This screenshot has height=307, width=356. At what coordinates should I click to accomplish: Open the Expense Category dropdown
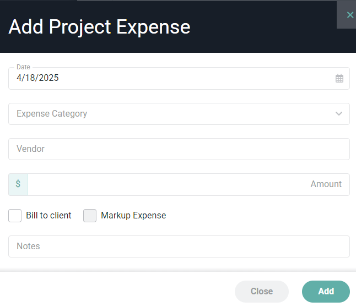click(x=179, y=114)
